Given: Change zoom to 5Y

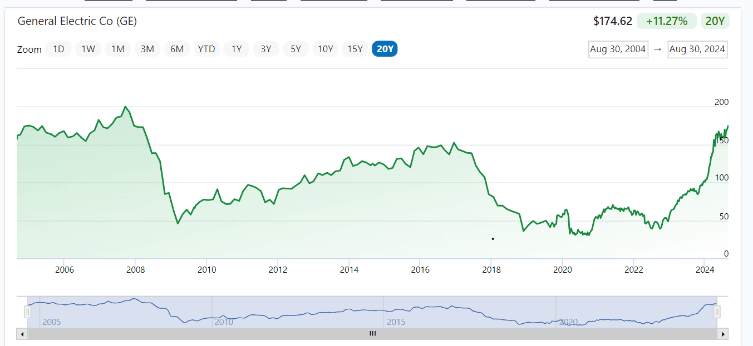Looking at the screenshot, I should [x=296, y=49].
